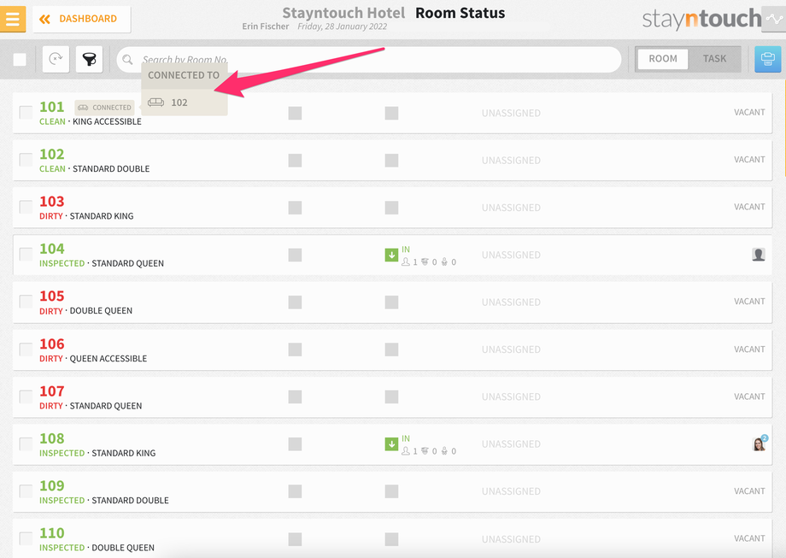Click UNASSIGNED label for room 106
Screen dimensions: 786x558
pos(511,349)
